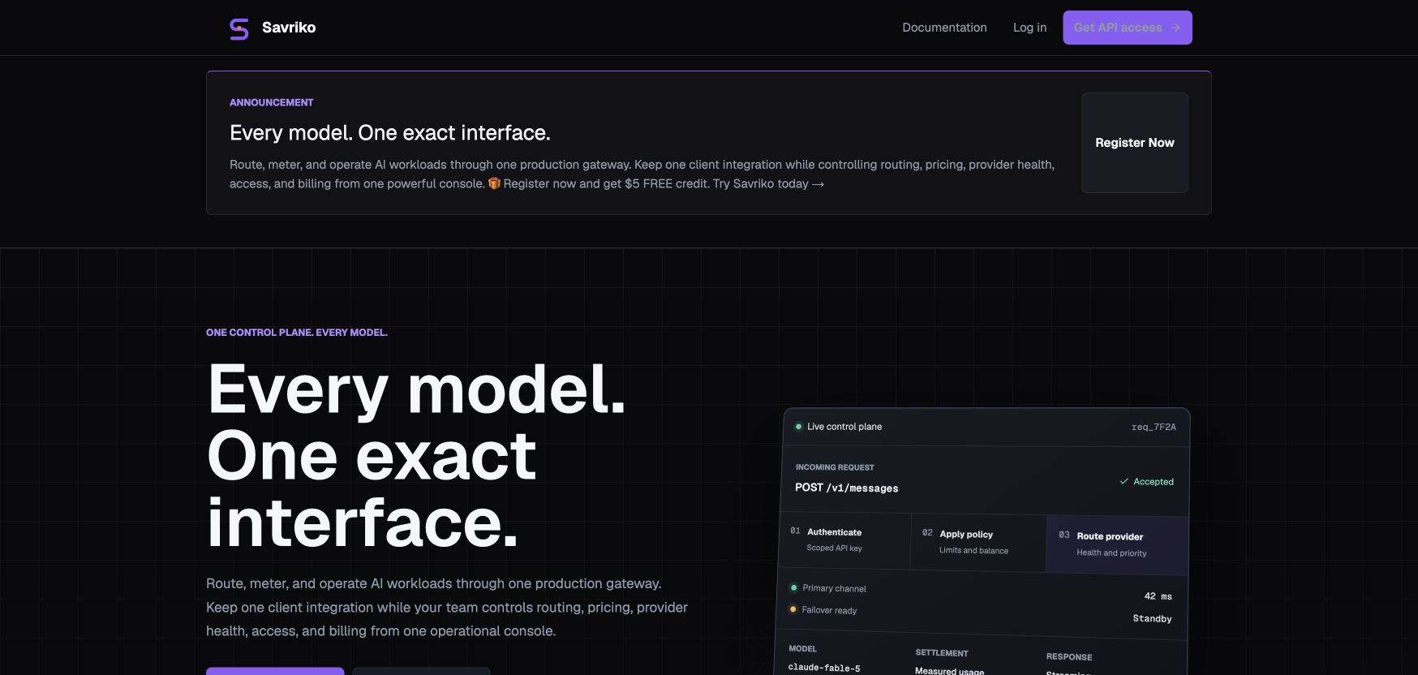Click the gift emoji in the announcement
Screen dimensions: 1418x675
[x=494, y=183]
